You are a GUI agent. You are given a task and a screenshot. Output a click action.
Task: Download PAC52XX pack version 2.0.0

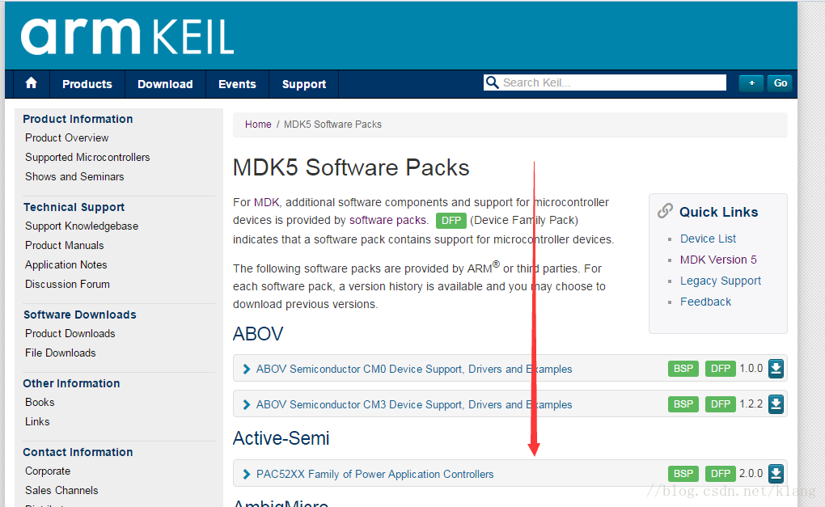pos(776,474)
